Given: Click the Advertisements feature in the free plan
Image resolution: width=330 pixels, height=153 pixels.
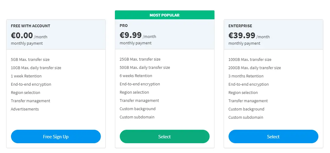Looking at the screenshot, I should [25, 109].
